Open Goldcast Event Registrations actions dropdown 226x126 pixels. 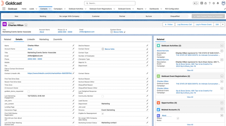[222, 76]
